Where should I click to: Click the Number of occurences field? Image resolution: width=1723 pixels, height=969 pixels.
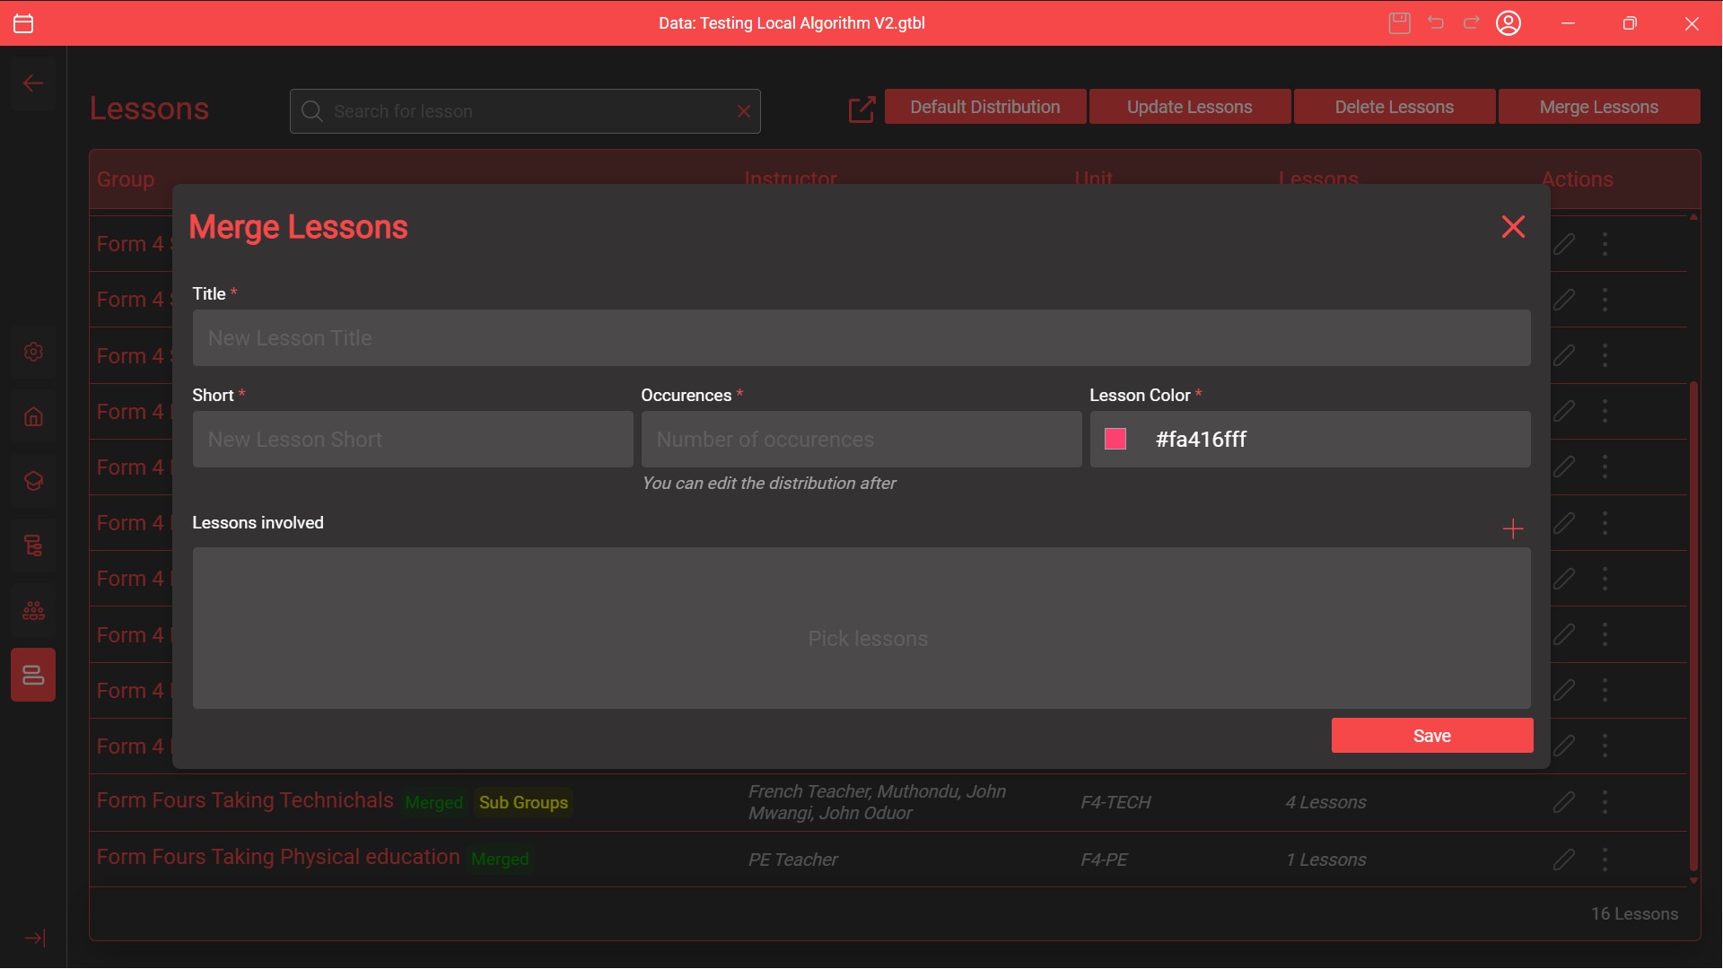click(861, 440)
